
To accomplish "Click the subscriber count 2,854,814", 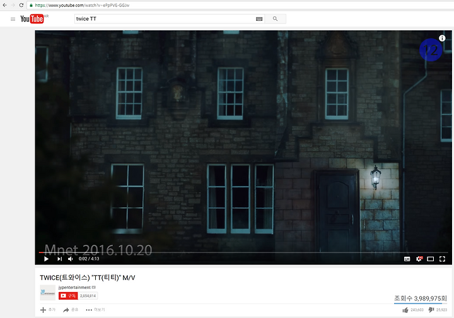I will tap(88, 296).
